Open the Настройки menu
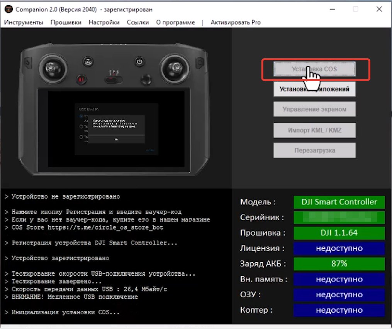392x329 pixels. click(104, 22)
